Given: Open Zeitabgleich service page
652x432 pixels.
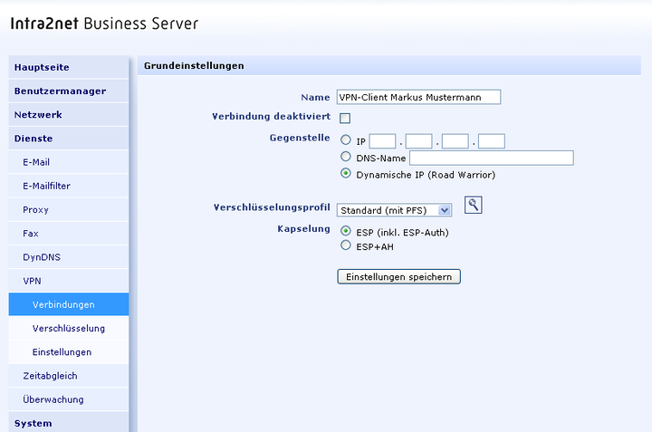Looking at the screenshot, I should pos(69,376).
